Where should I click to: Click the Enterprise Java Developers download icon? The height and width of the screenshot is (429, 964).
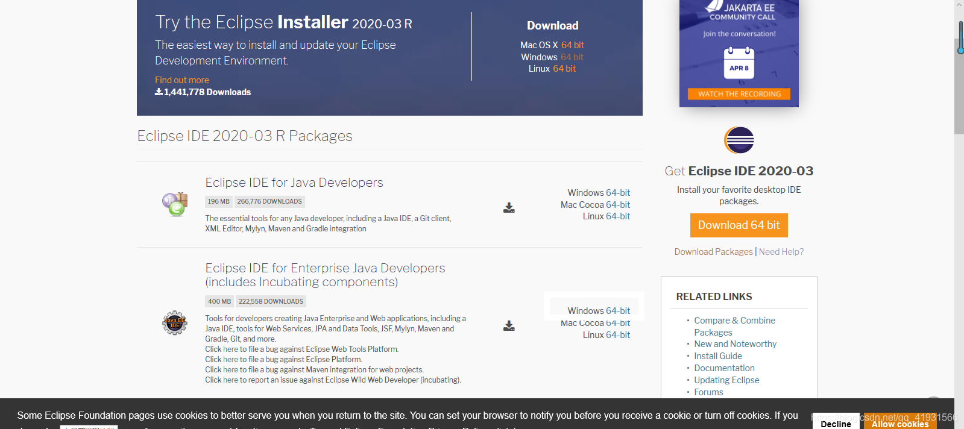[x=509, y=326]
